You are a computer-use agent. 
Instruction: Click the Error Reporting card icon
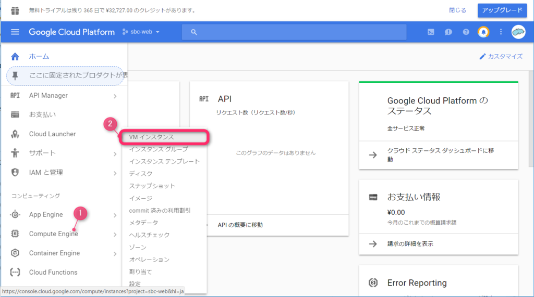point(373,283)
